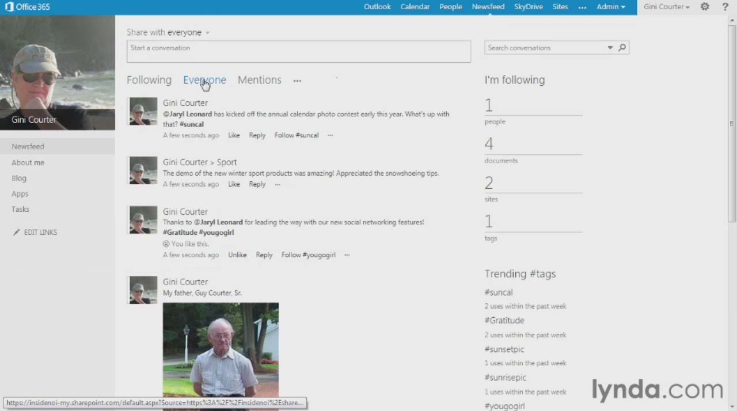Open trending tag #Gratitude
Viewport: 737px width, 411px height.
click(x=504, y=321)
